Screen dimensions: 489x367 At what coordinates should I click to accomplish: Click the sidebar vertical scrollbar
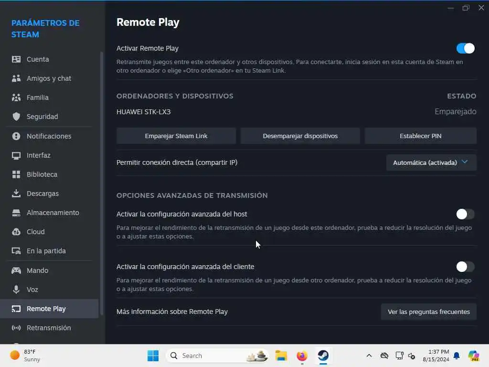tap(101, 184)
